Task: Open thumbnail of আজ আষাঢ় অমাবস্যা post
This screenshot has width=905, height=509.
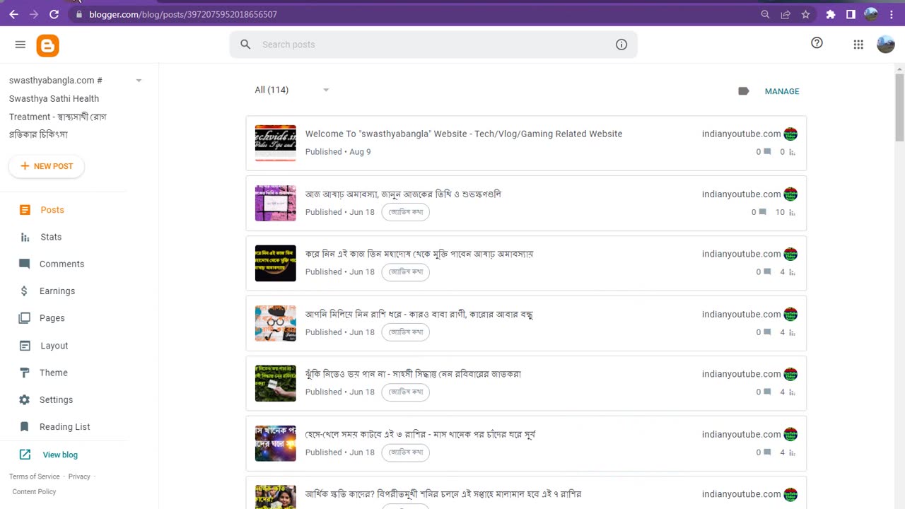Action: click(276, 203)
